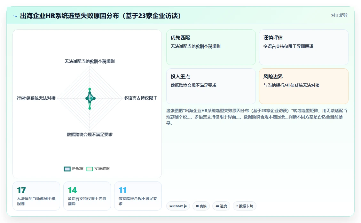This screenshot has width=361, height=223.
Task: Click the description paragraph starting 这张图把
Action: pos(257,117)
